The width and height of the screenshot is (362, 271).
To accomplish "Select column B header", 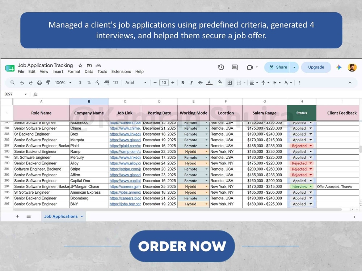I will (89, 102).
